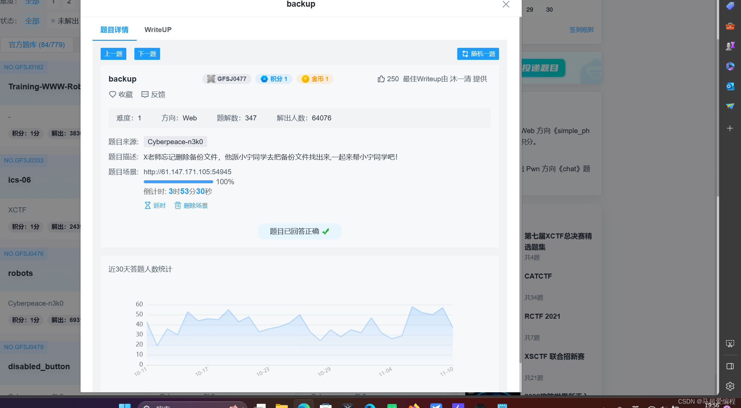Image resolution: width=741 pixels, height=408 pixels.
Task: Toggle the sidebar split panel icon
Action: point(730,366)
